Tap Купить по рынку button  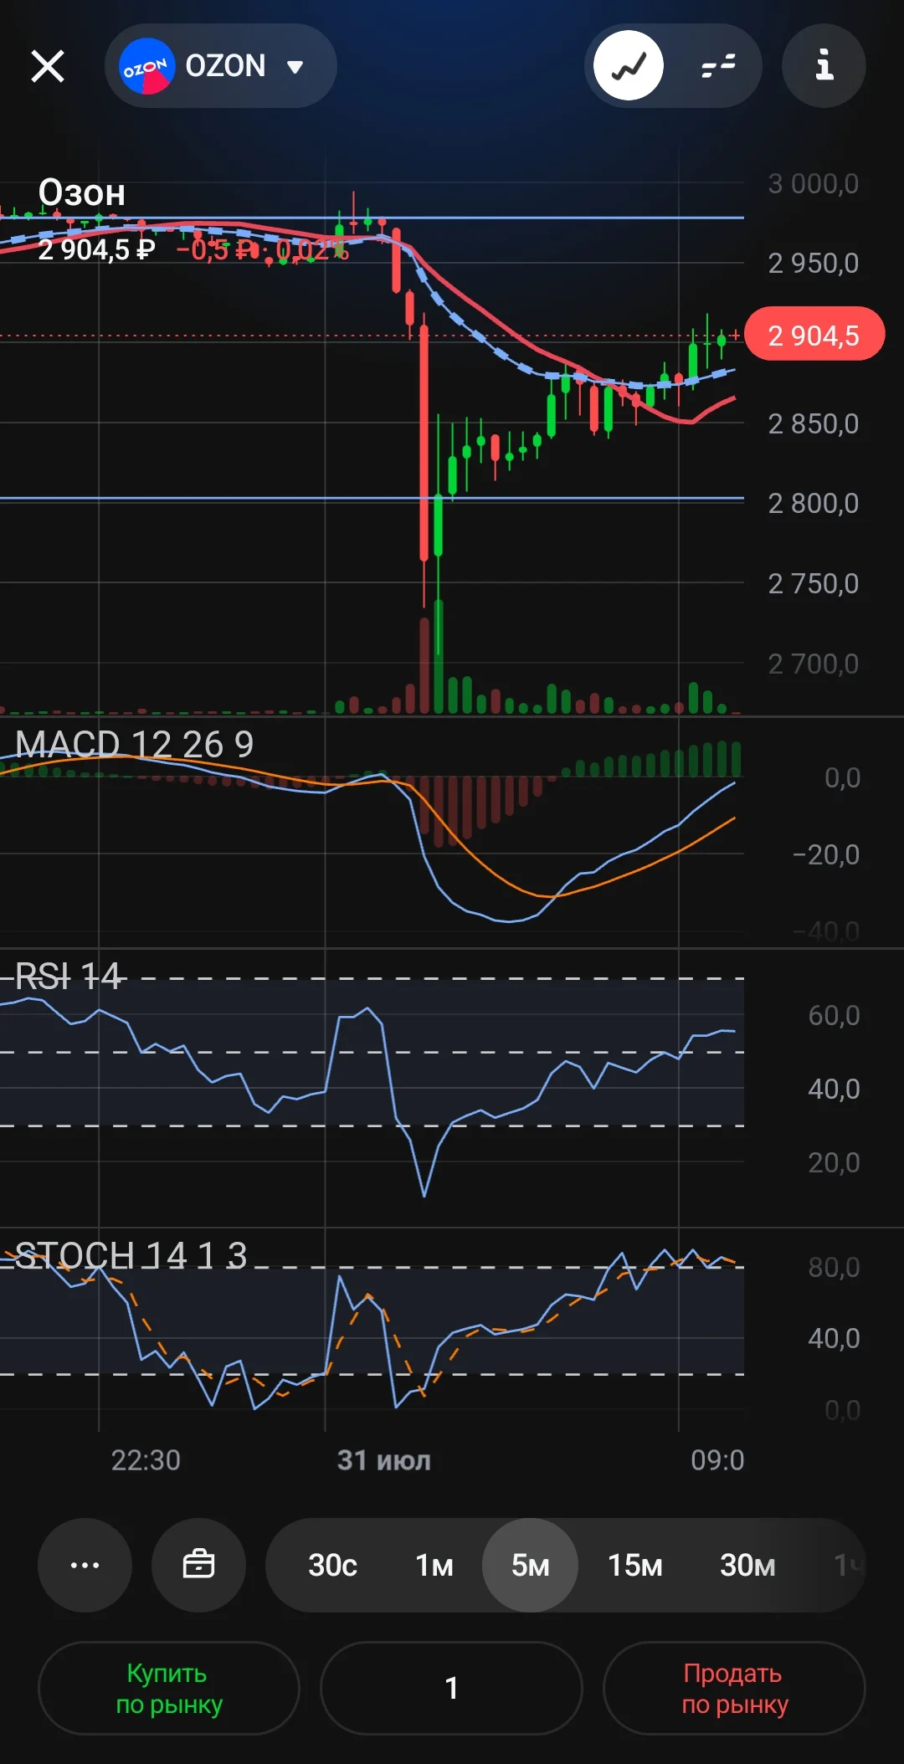(x=169, y=1688)
